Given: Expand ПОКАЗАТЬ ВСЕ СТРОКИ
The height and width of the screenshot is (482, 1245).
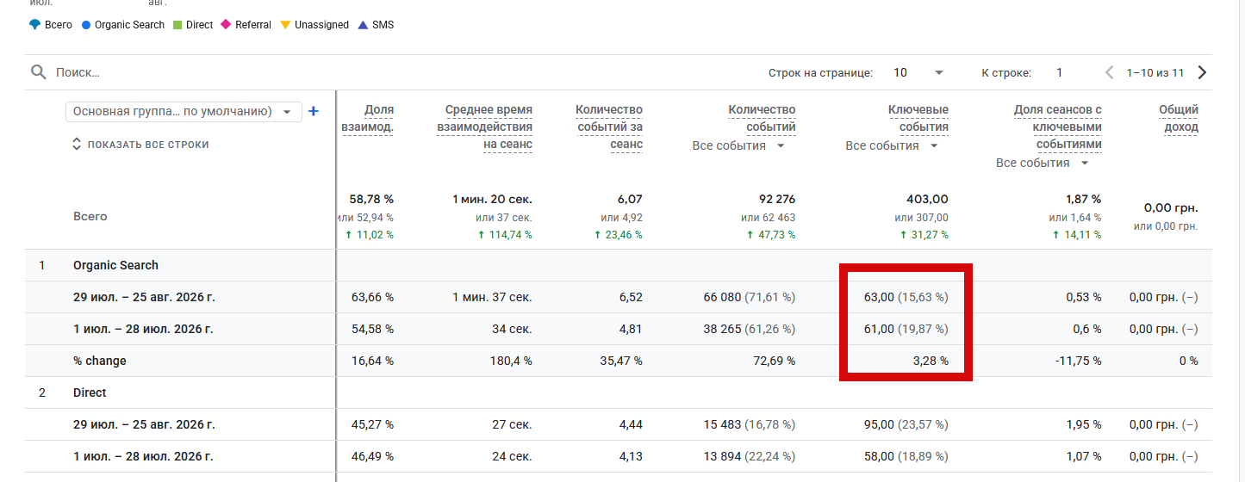Looking at the screenshot, I should [x=140, y=145].
